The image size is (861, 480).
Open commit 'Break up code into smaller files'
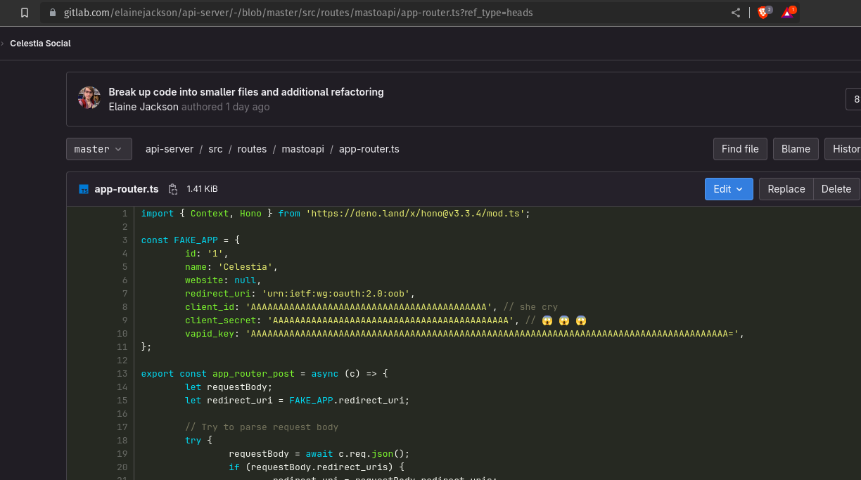(x=246, y=92)
